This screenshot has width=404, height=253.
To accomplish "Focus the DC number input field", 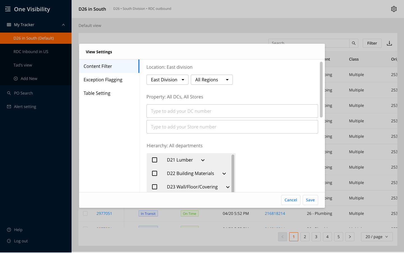I will click(232, 111).
